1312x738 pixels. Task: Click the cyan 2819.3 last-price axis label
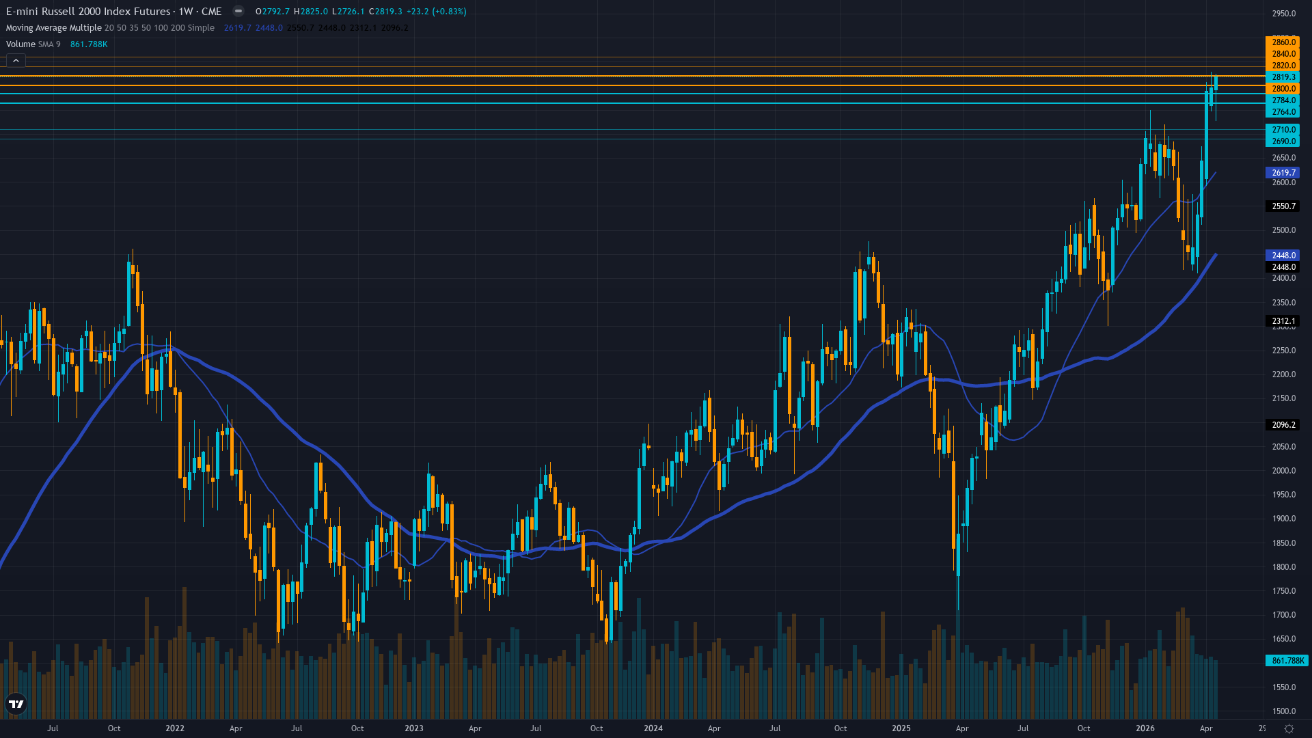click(1283, 77)
